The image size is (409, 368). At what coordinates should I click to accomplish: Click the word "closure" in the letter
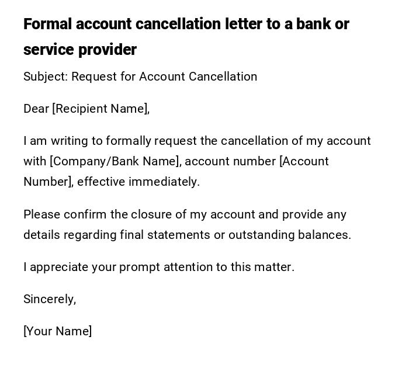[151, 214]
